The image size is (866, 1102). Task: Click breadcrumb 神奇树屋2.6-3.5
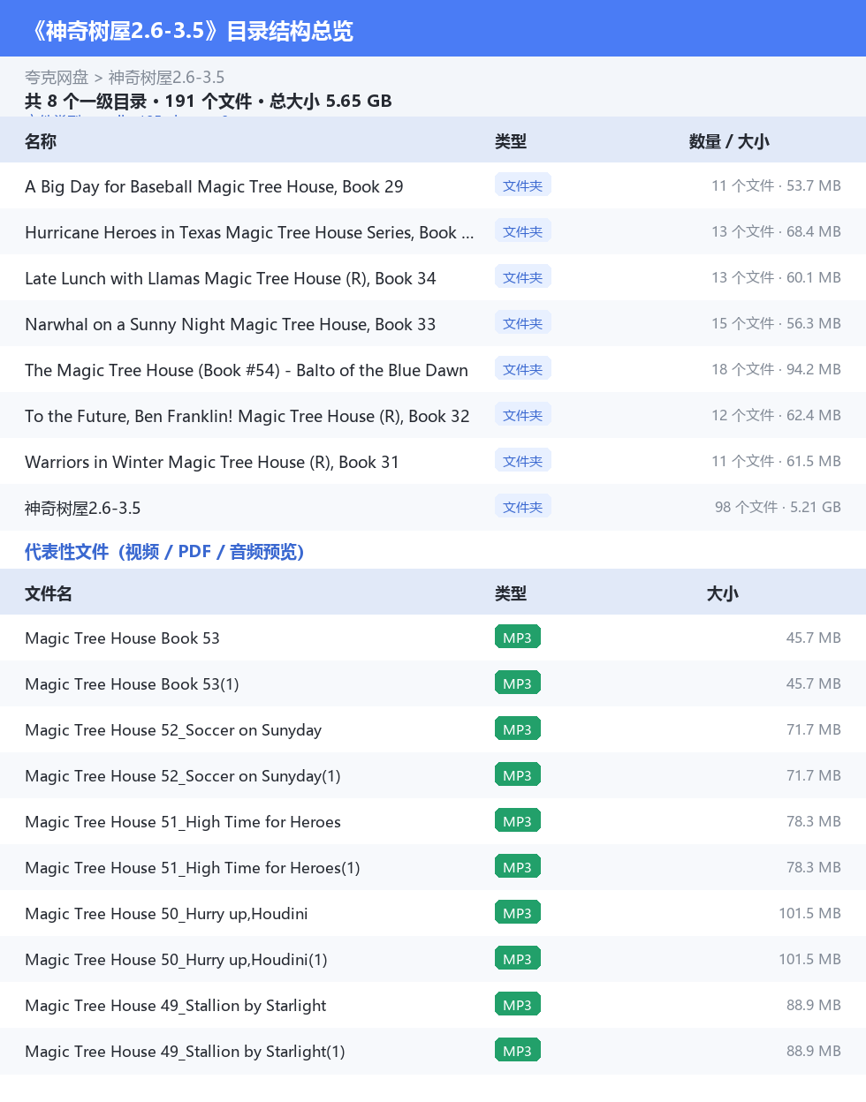166,78
